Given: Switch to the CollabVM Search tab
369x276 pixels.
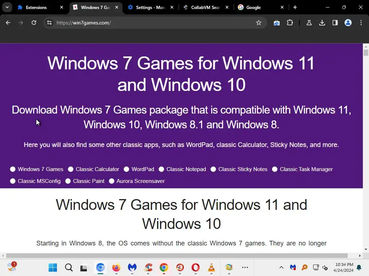Looking at the screenshot, I should tap(205, 8).
